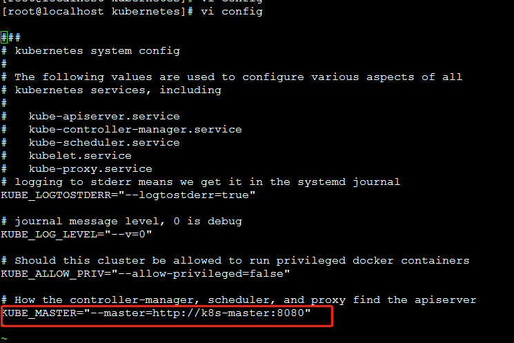Place cursor on KUBE_LOG_LEVEL line

point(77,235)
